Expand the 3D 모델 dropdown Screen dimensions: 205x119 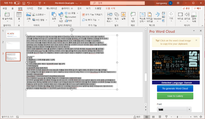tap(77, 13)
